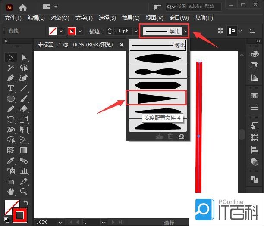Expand the left toolbar panel
Viewport: 264px width, 226px height.
[x=6, y=41]
